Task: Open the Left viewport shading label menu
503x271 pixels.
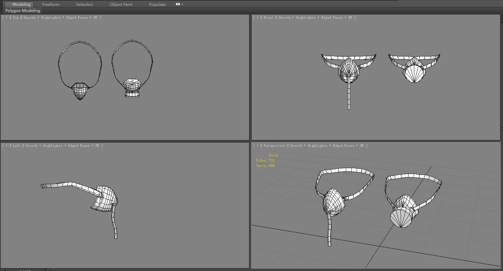Action: 62,146
